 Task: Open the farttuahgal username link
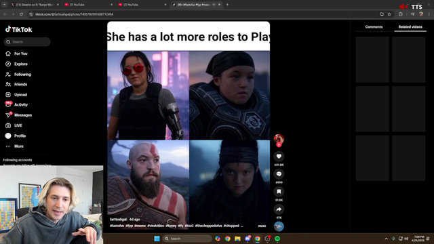coord(118,220)
